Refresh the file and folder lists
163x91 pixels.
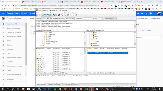(53, 15)
